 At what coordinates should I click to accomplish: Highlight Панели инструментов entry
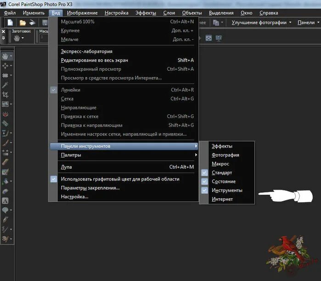(124, 146)
